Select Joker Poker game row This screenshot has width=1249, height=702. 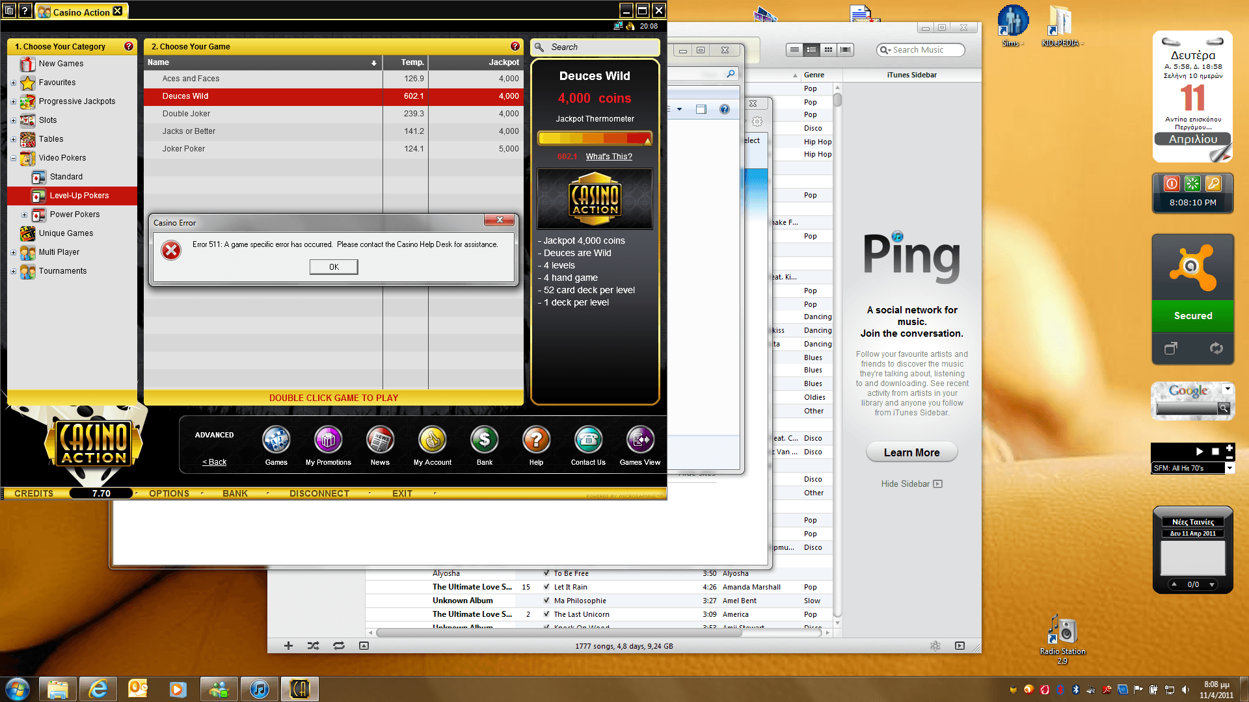coord(333,149)
